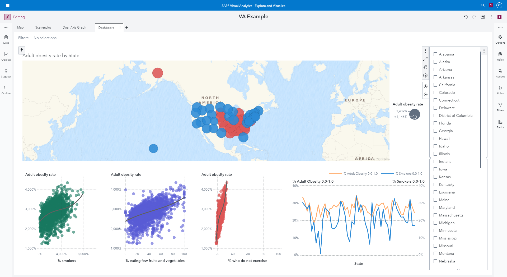Viewport: 507px width, 277px height.
Task: Click the Alaska bubble on map
Action: [x=158, y=73]
